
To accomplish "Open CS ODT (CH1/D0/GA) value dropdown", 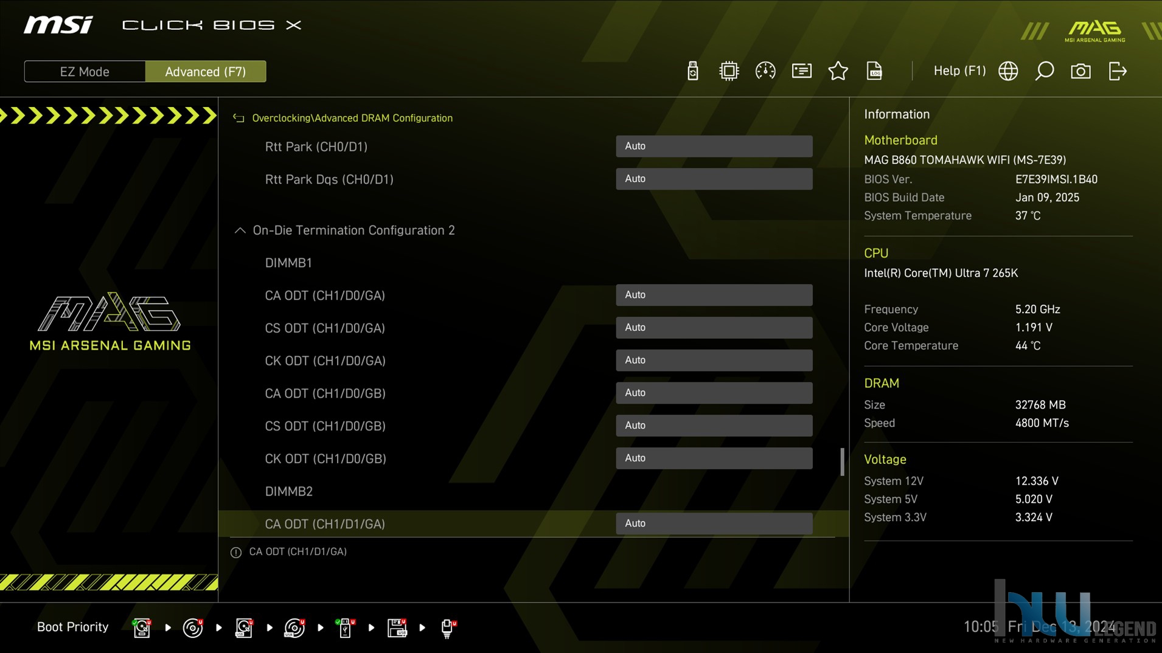I will [714, 328].
